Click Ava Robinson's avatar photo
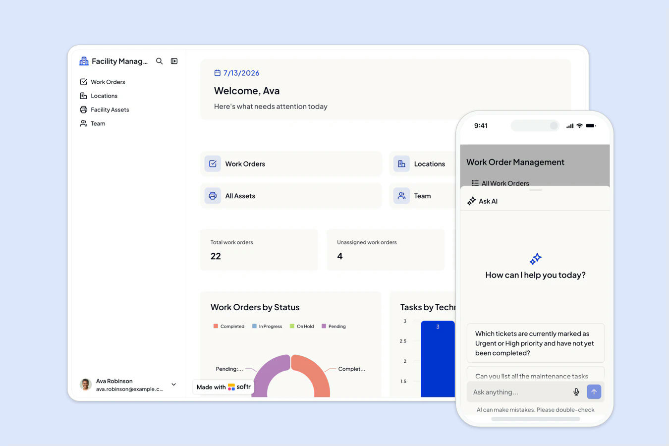Screen dimensions: 669x446 pos(86,385)
